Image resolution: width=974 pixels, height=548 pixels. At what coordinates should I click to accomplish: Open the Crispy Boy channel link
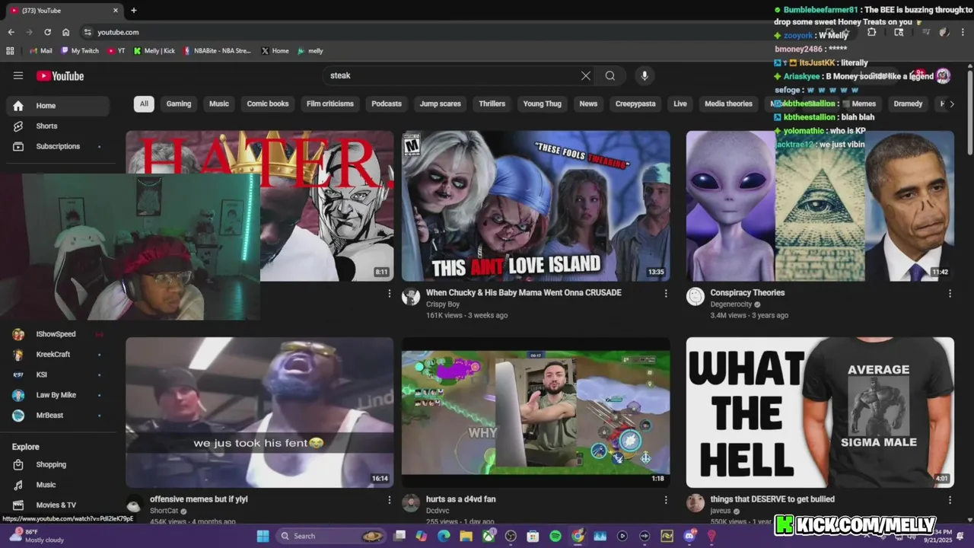tap(443, 304)
